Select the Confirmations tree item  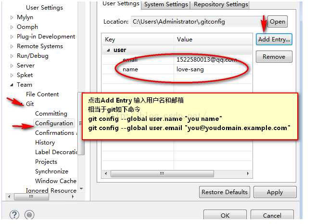click(x=55, y=133)
